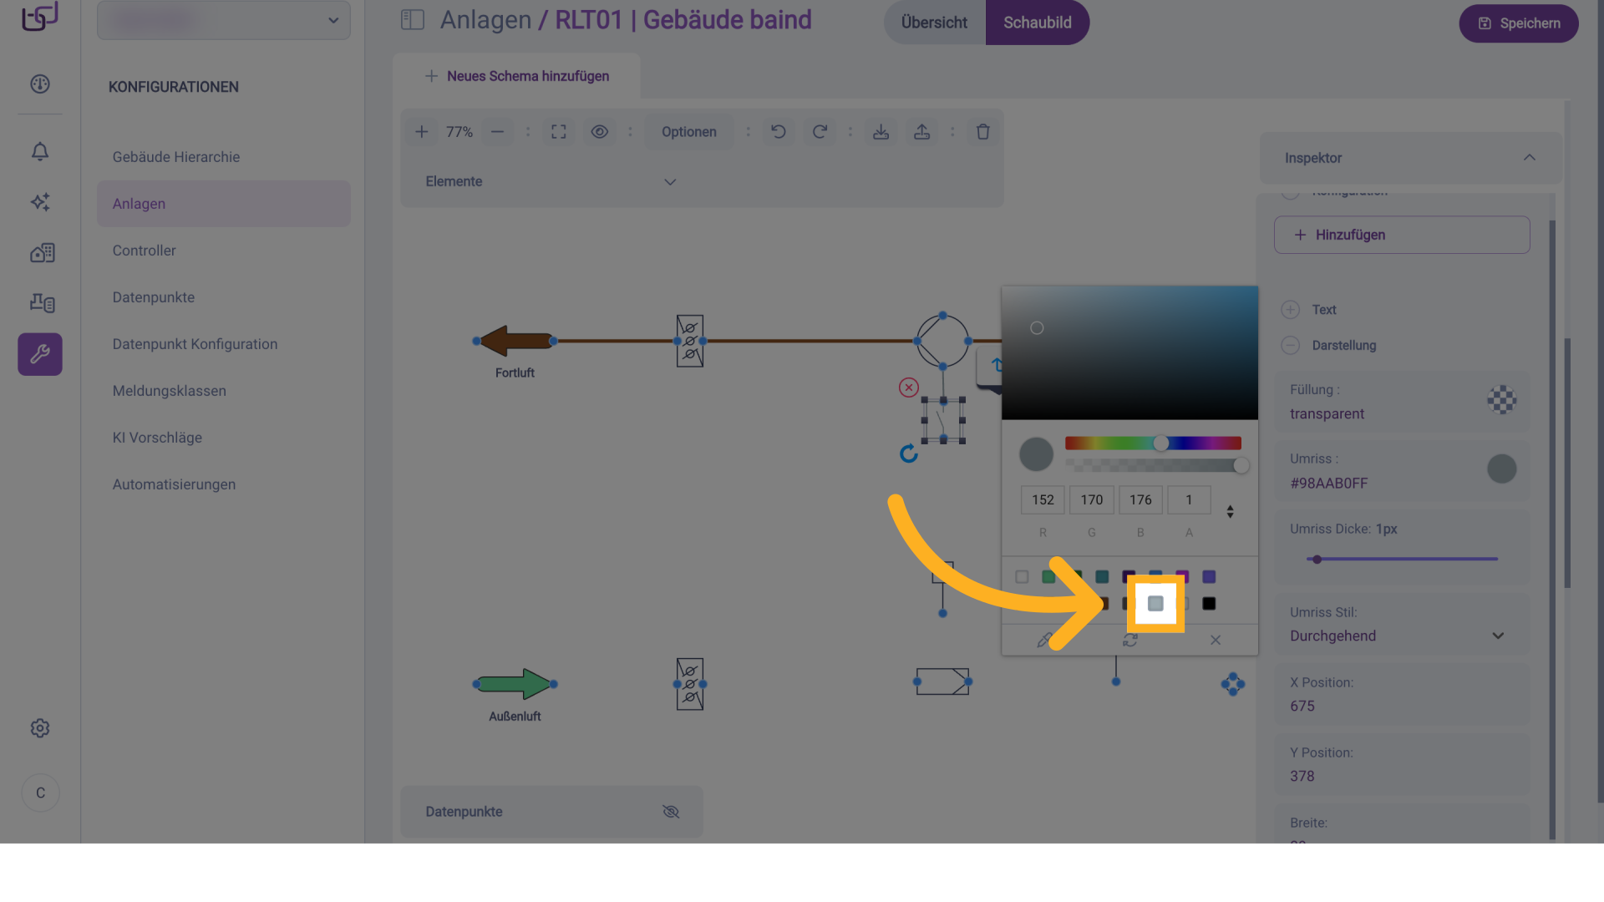Screen dimensions: 1604x902
Task: Collapse the Inspektor panel chevron
Action: click(1529, 158)
